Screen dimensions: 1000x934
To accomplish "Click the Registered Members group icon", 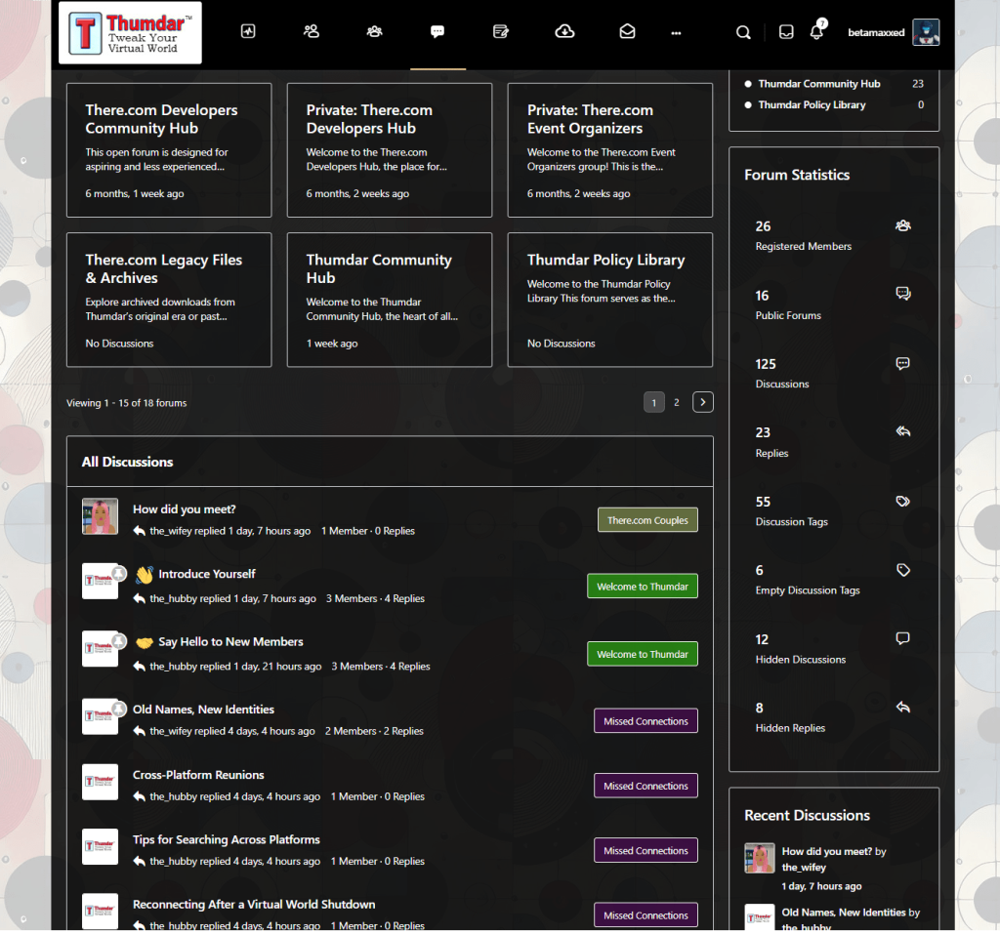I will click(903, 225).
